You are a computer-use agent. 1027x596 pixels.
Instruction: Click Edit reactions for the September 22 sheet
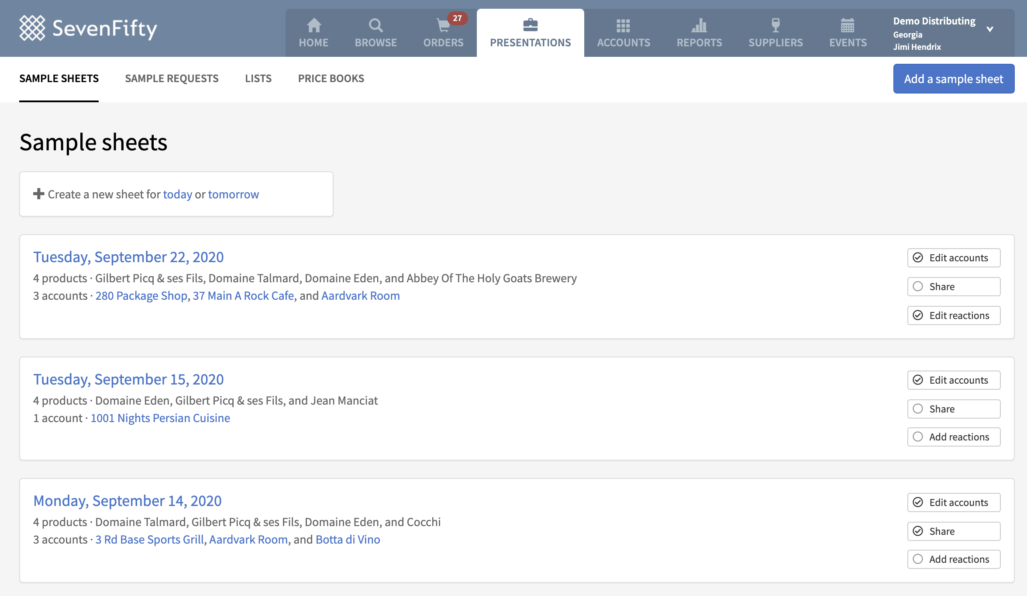tap(954, 315)
